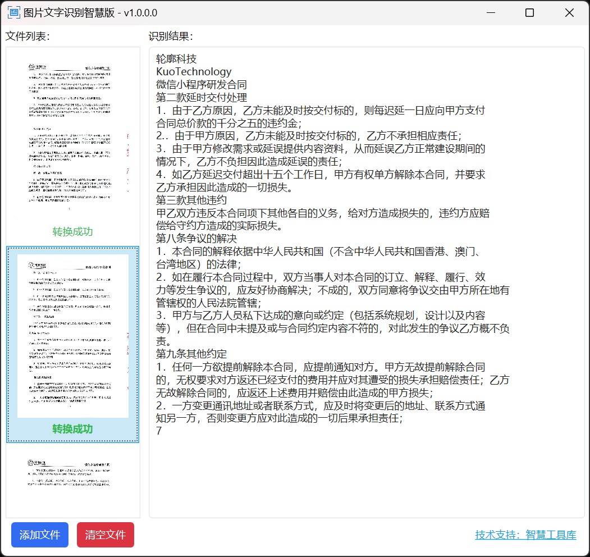This screenshot has height=557, width=590.
Task: Click the 文件列表 panel label
Action: click(28, 36)
